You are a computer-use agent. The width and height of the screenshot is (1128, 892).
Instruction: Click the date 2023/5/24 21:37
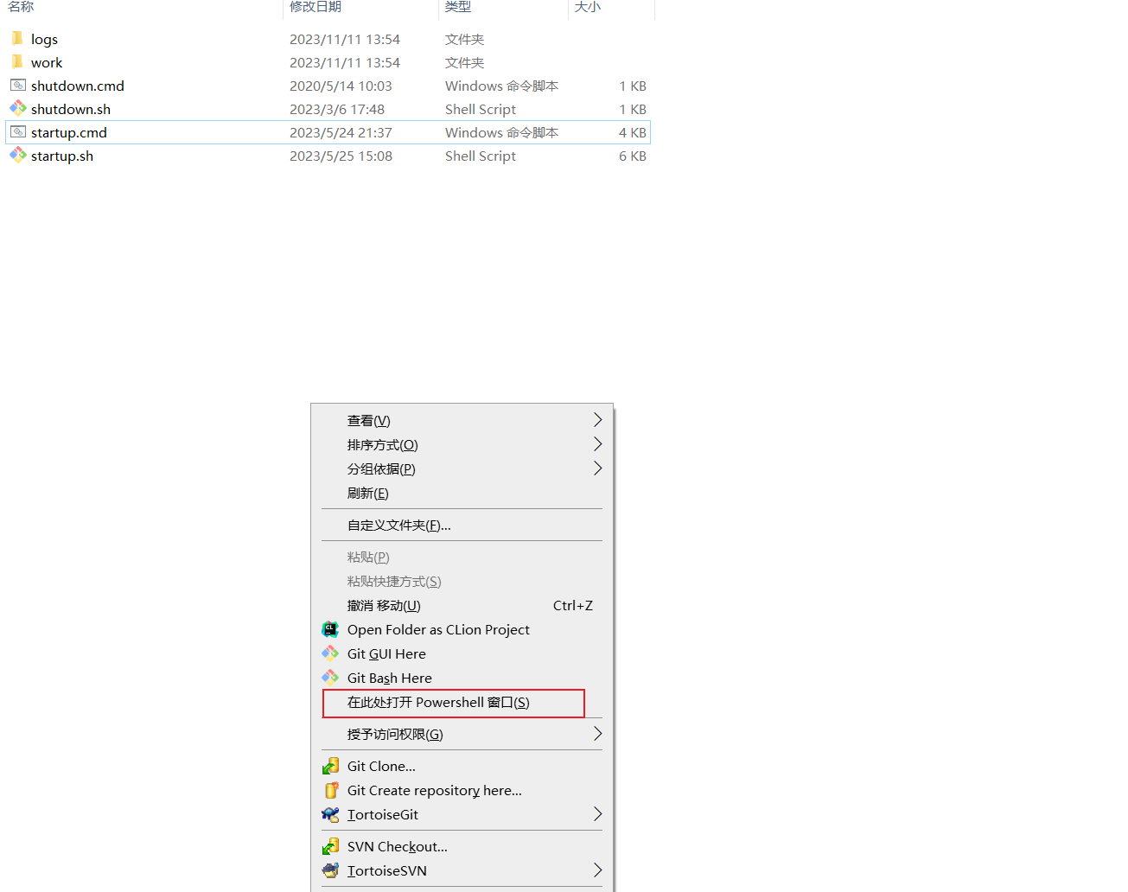341,132
